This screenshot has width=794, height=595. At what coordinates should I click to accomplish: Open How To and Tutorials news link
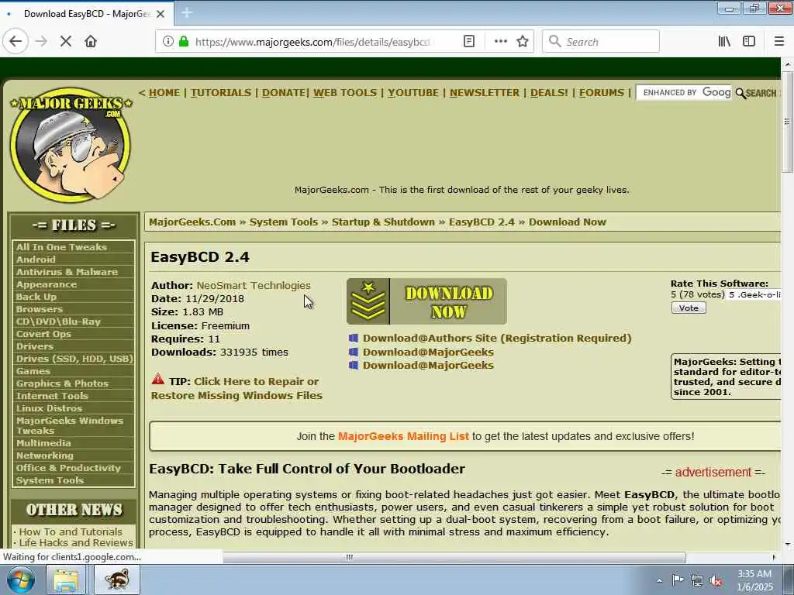point(71,531)
